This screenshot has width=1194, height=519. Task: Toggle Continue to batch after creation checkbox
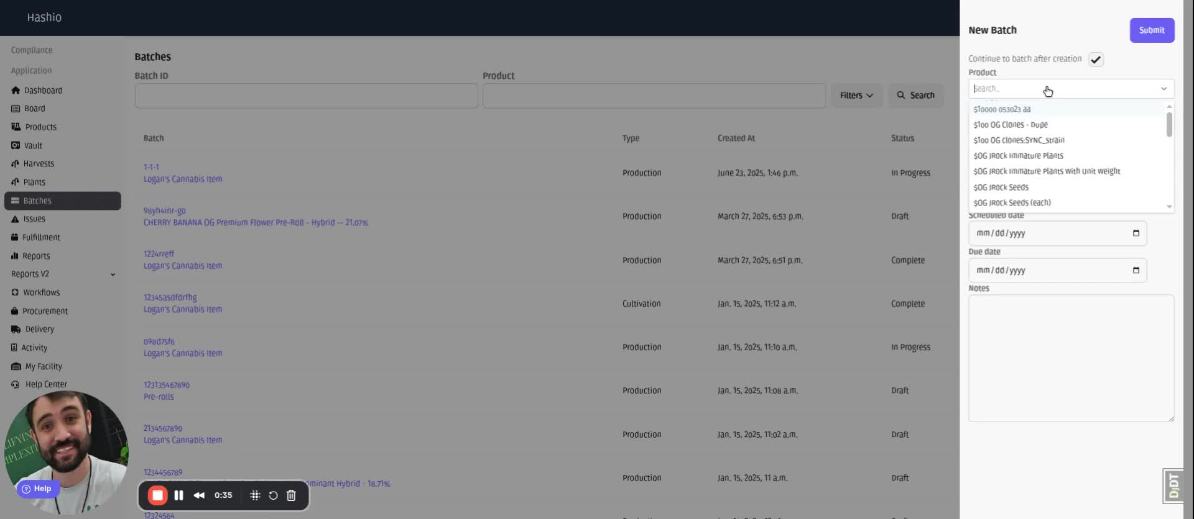[1096, 60]
